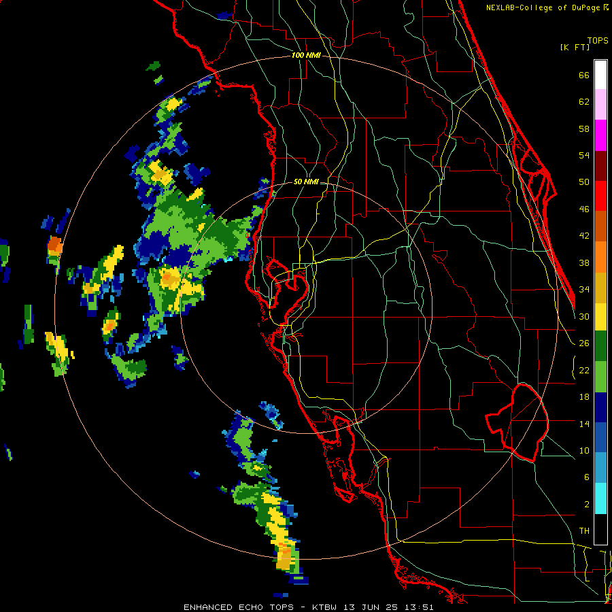Click the 62 legend value
612x612 pixels.
tap(584, 102)
